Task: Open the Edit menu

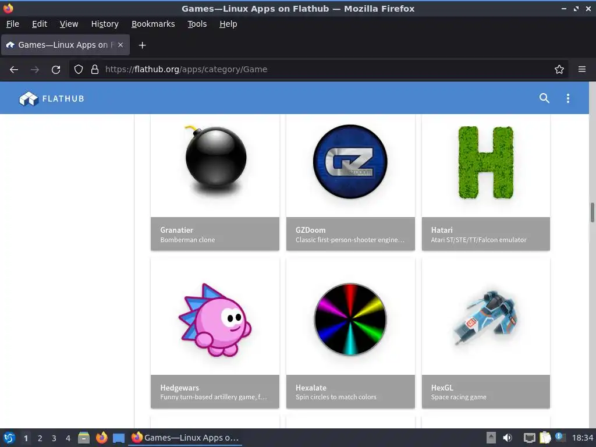Action: pos(40,24)
